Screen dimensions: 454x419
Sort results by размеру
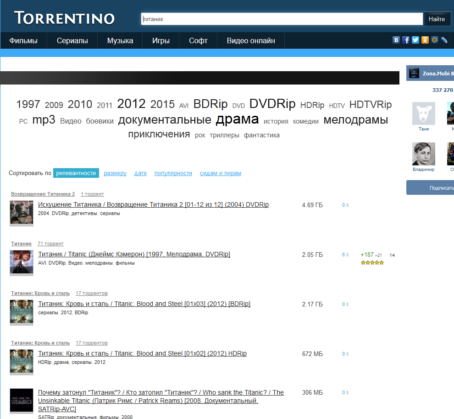tap(115, 173)
